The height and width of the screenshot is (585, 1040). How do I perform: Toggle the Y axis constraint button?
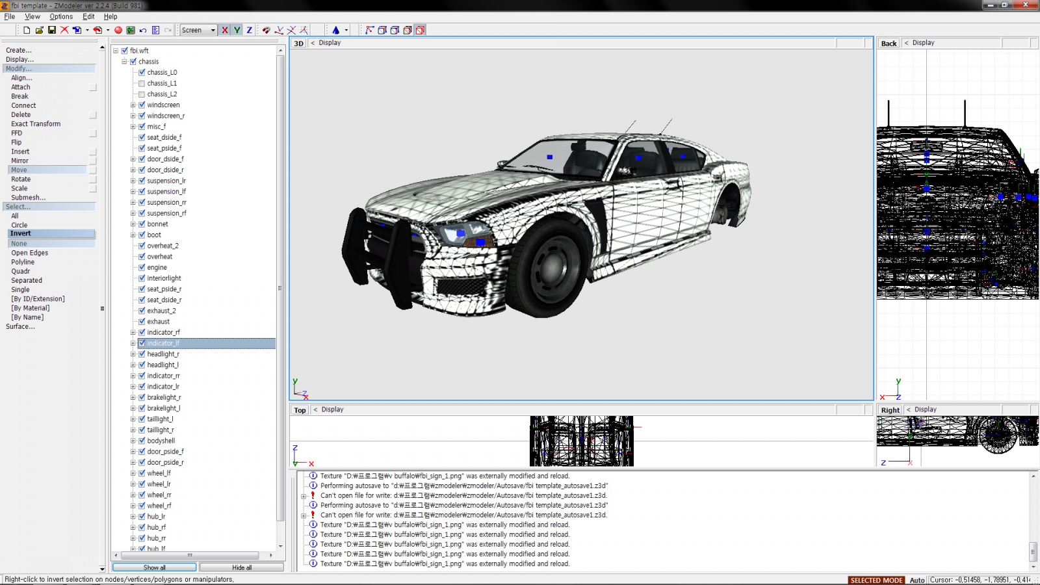(x=237, y=30)
